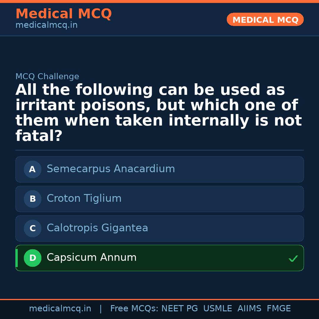Open the NEET PG category in footer
Screen dimensions: 319x319
180,308
